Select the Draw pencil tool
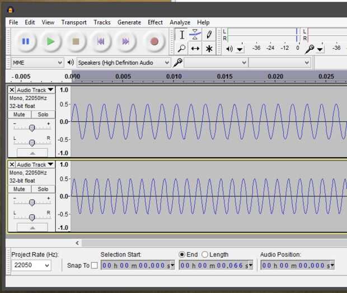 click(x=209, y=35)
